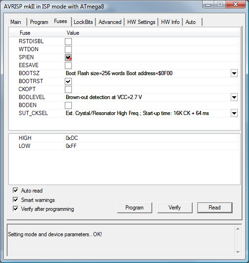Click the Value column header
The width and height of the screenshot is (249, 263).
[151, 33]
